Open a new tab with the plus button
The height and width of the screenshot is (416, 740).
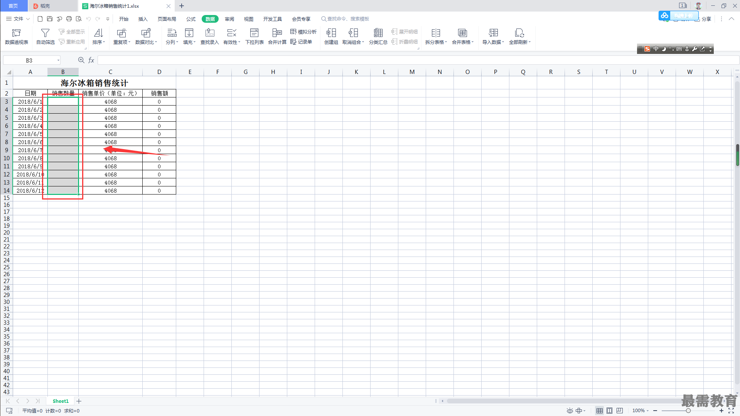tap(182, 6)
